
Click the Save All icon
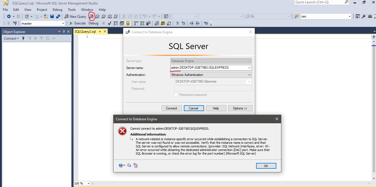(x=58, y=16)
